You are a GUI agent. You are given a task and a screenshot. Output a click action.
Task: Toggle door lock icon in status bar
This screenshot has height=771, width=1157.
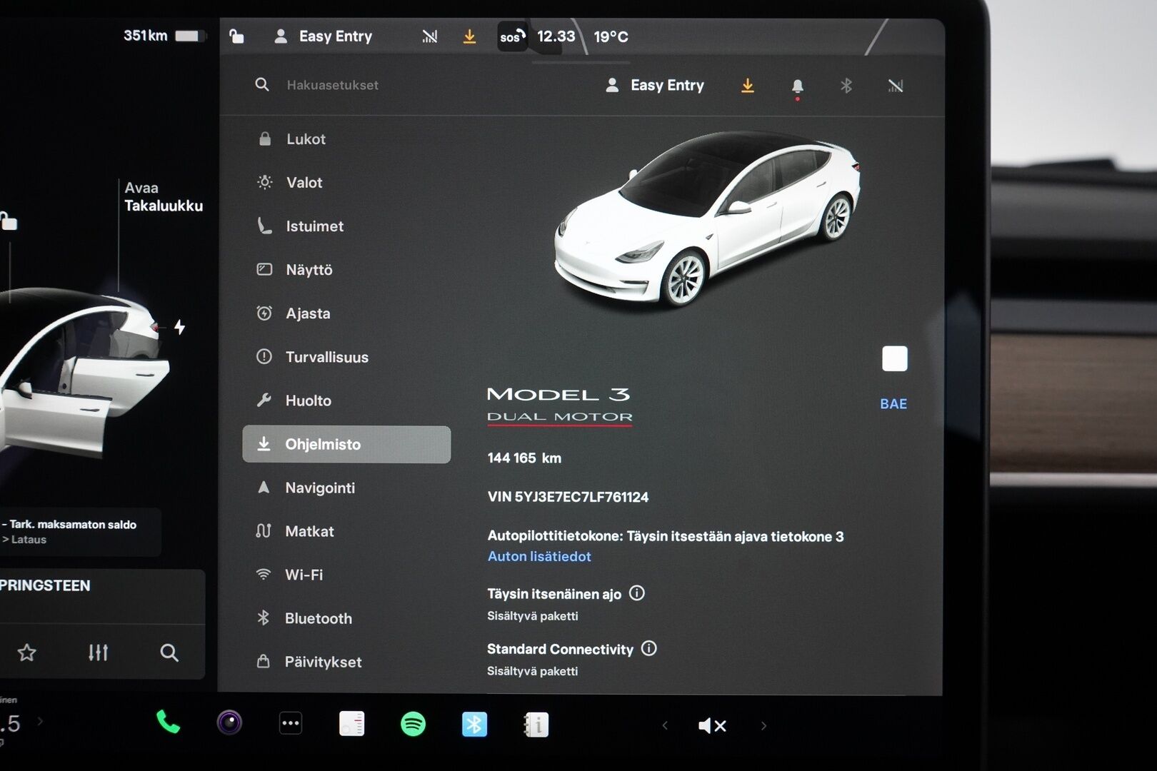(236, 36)
